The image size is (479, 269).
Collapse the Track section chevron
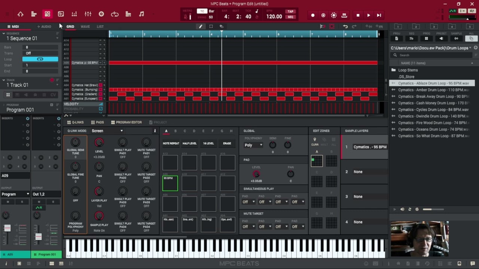point(3,80)
